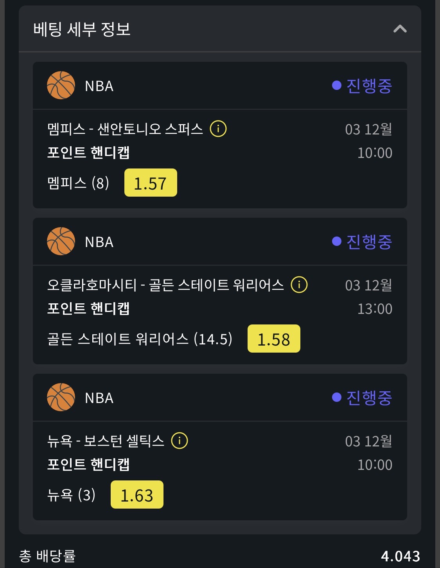Click basketball icon in the New York bet card
Screen dimensions: 440x568
(61, 397)
